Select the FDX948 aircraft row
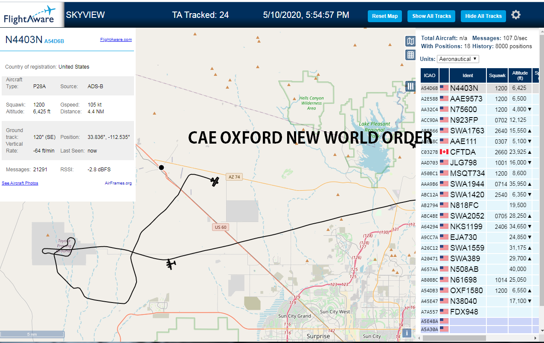Image resolution: width=544 pixels, height=343 pixels. coord(479,312)
